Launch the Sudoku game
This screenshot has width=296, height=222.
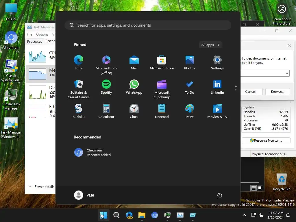point(79,111)
